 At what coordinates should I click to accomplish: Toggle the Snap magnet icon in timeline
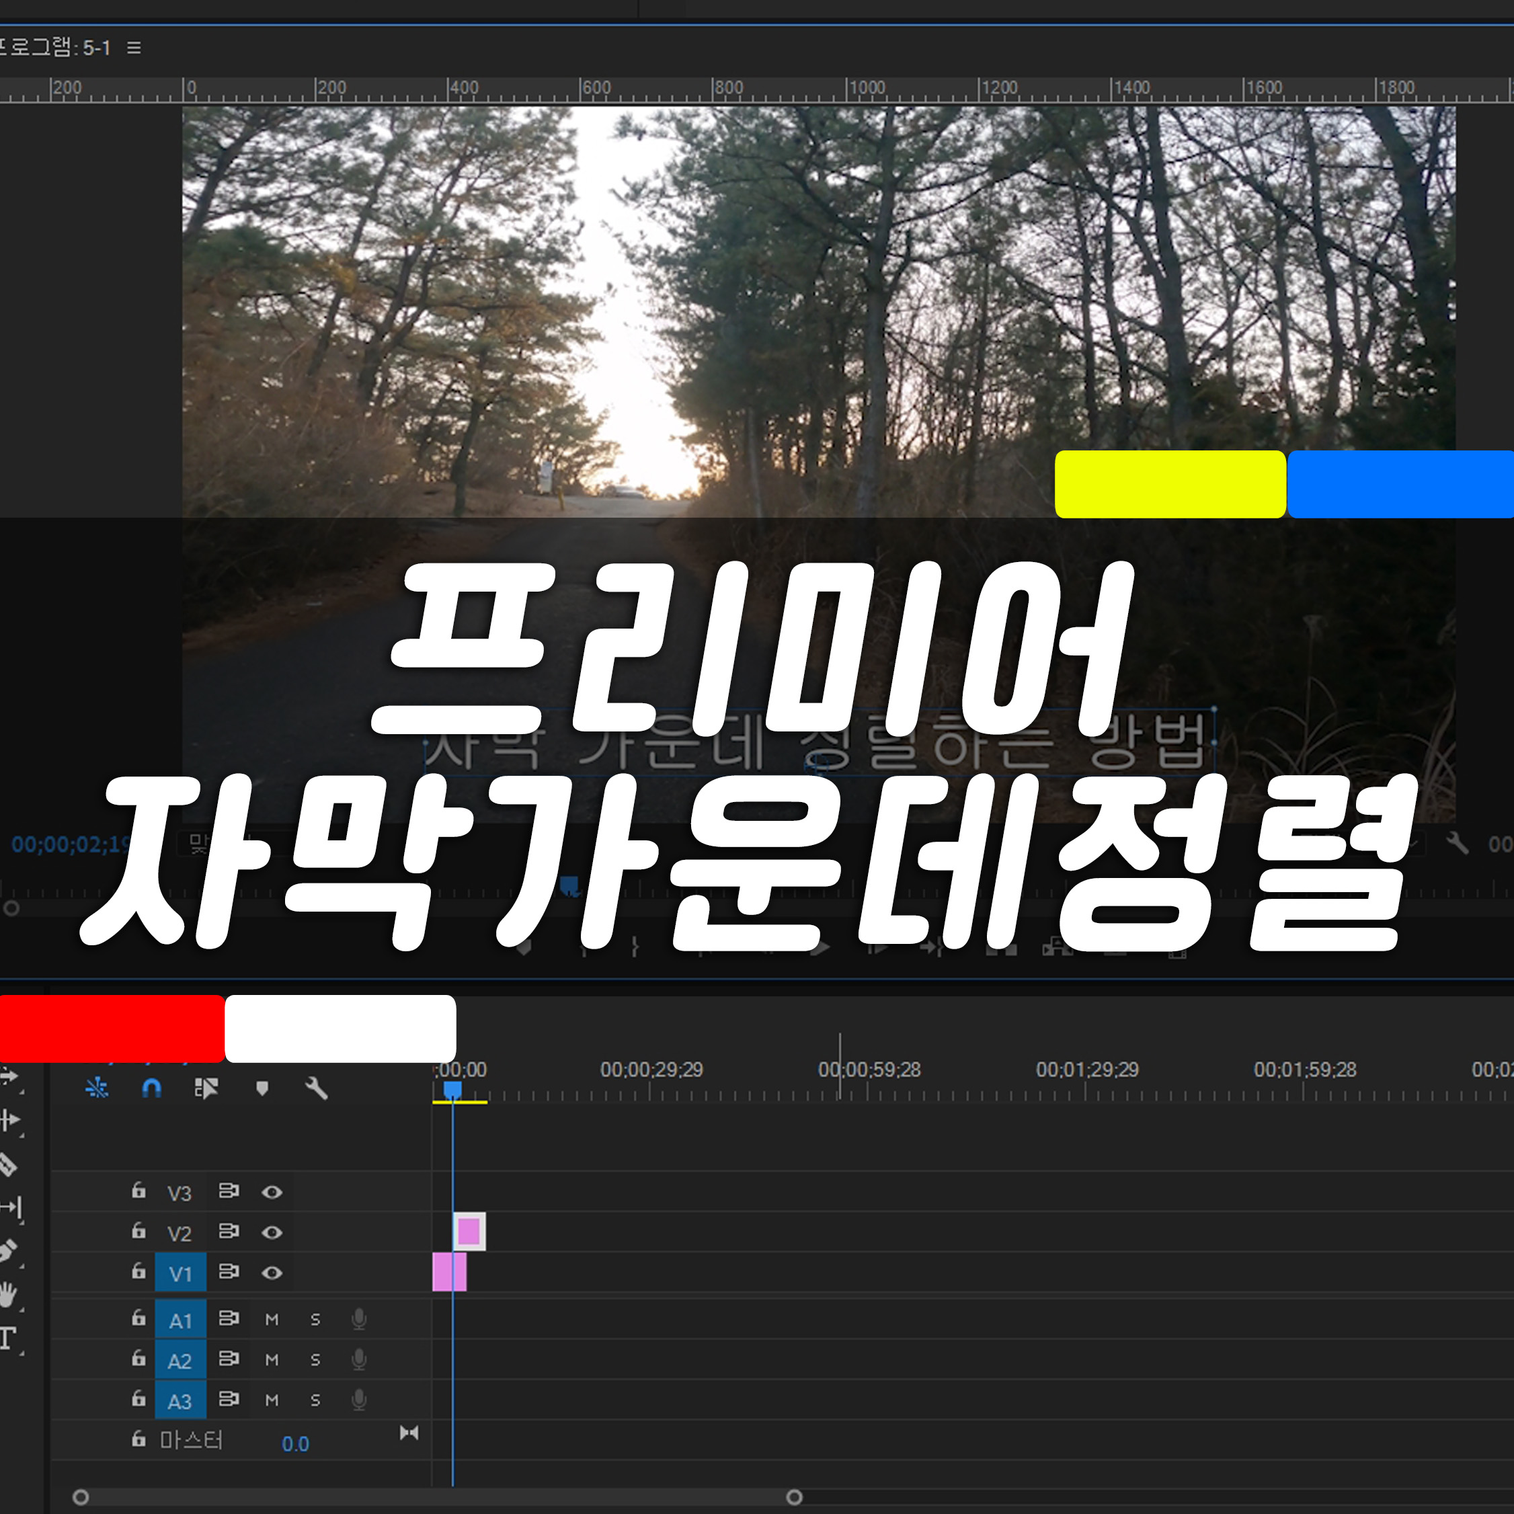pos(151,1088)
